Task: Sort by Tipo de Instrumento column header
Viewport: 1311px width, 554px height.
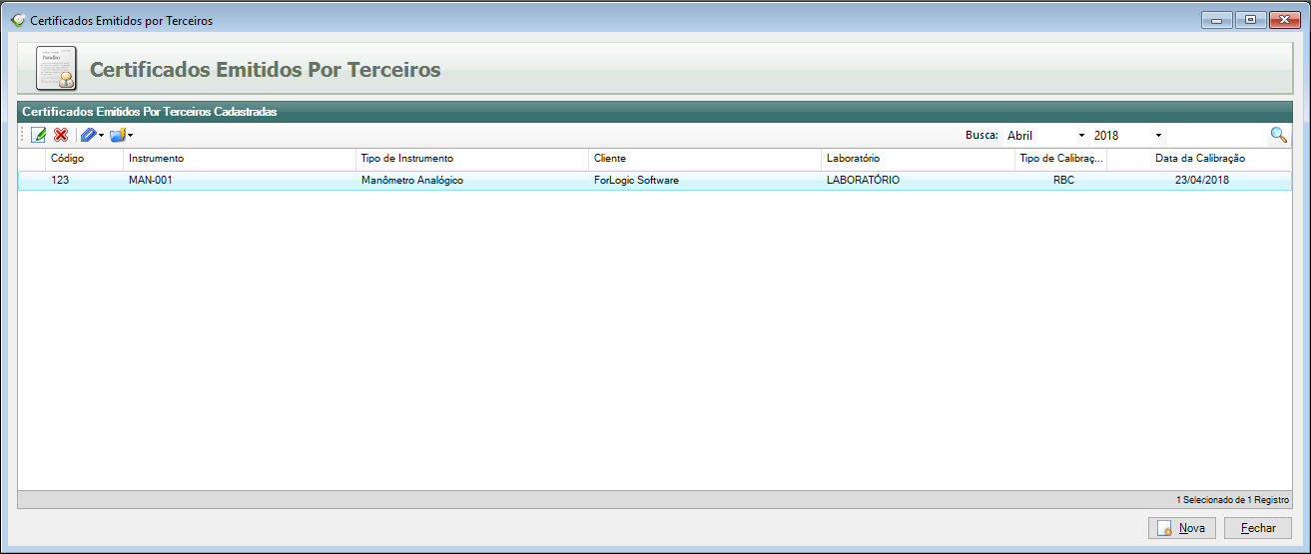Action: pos(472,159)
